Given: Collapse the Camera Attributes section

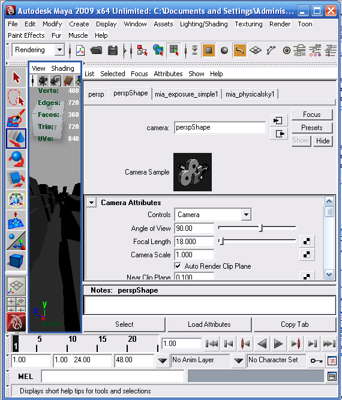Looking at the screenshot, I should coord(91,203).
